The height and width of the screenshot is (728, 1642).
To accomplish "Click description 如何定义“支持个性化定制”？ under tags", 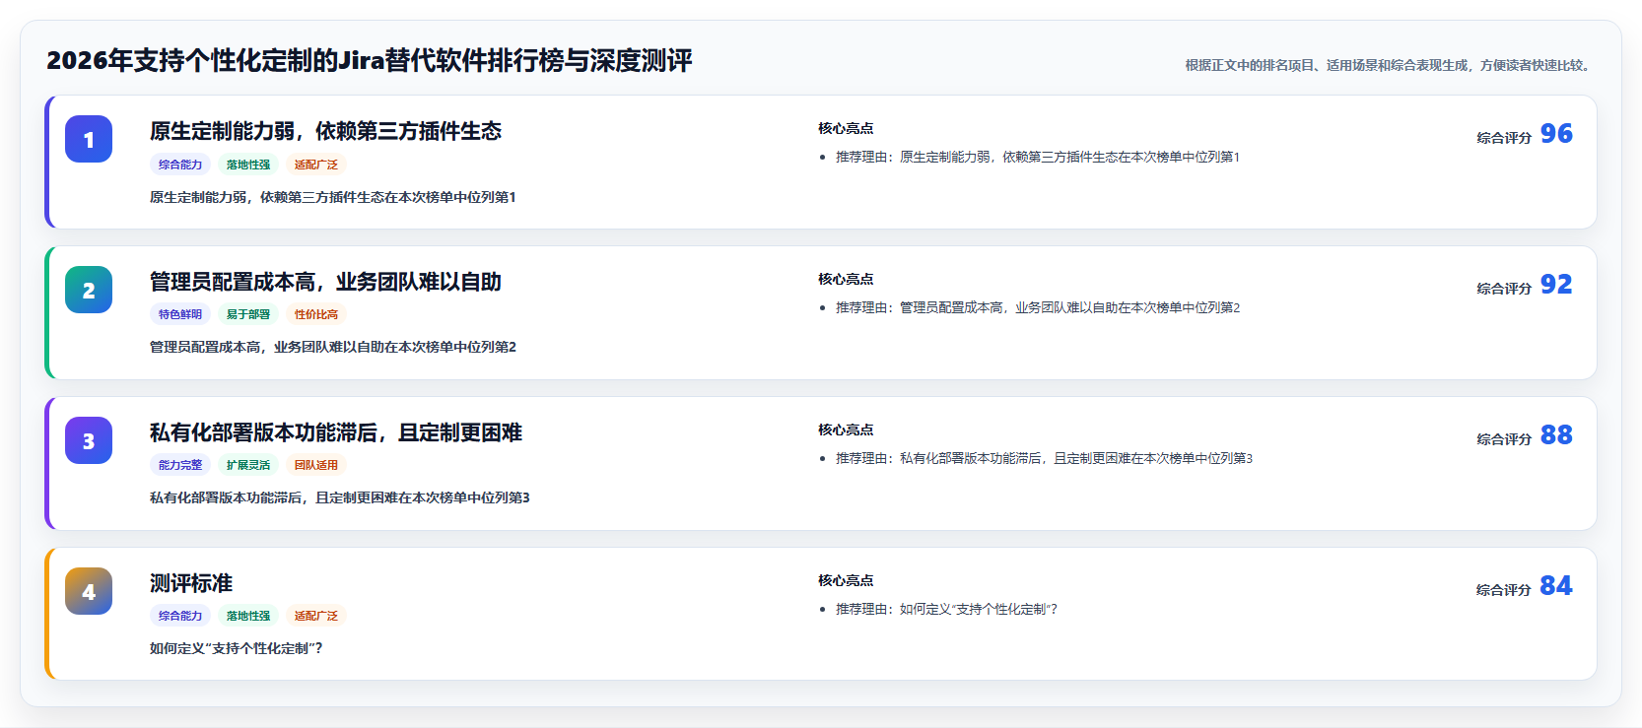I will [x=237, y=648].
